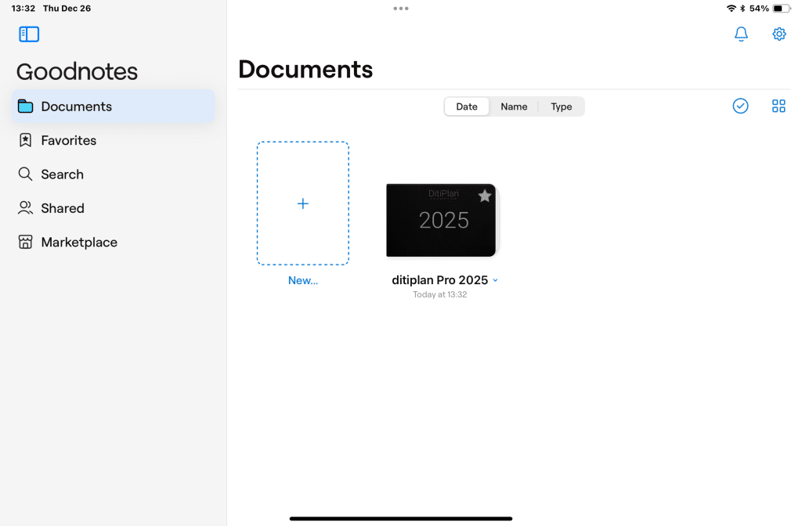This screenshot has width=802, height=526.
Task: Click the plus icon to create new document
Action: (303, 204)
